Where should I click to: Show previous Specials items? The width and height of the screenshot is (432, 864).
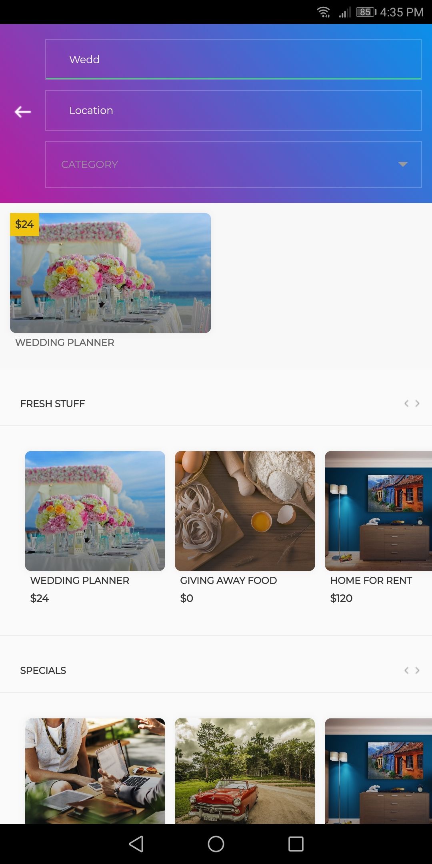[406, 670]
